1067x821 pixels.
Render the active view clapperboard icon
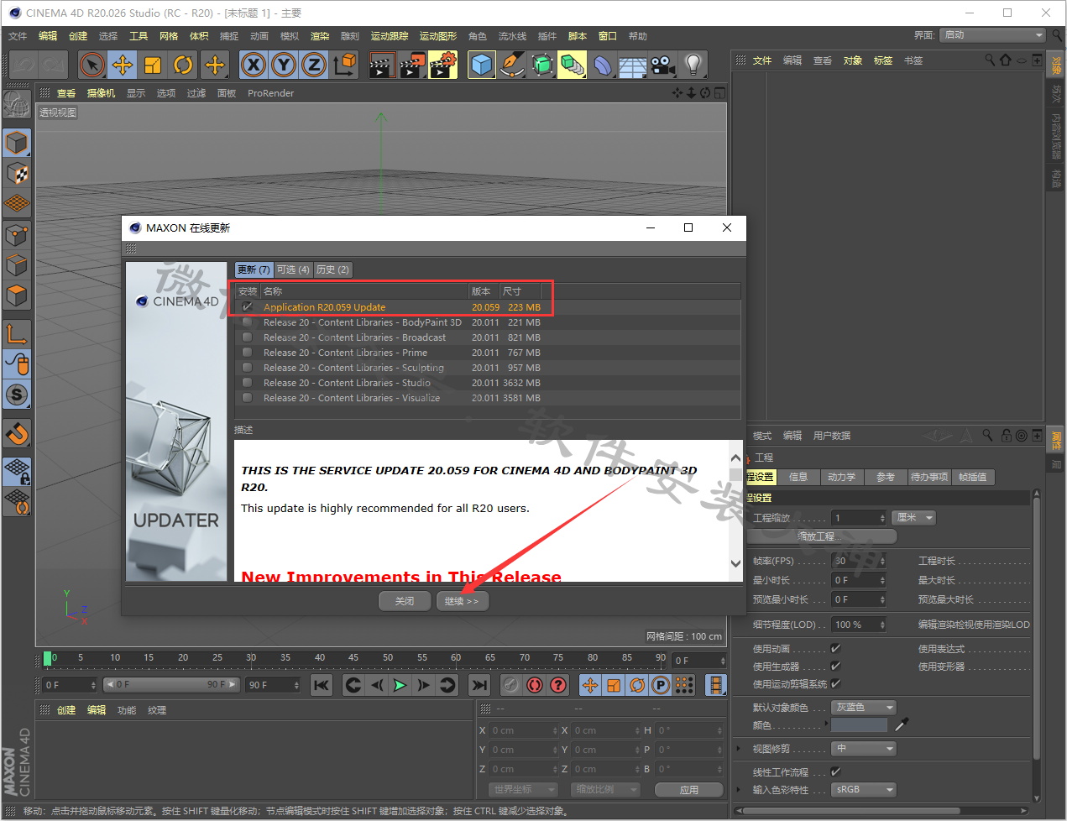click(x=382, y=65)
